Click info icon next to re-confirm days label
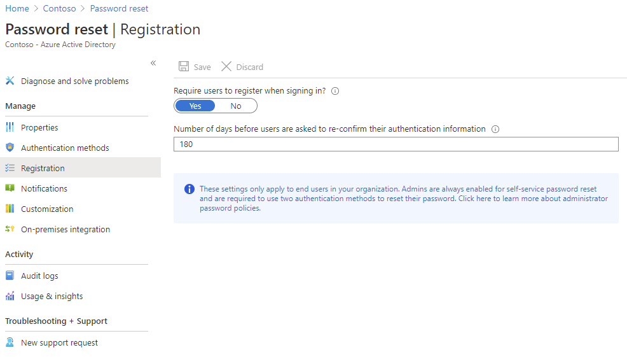627x357 pixels. (x=495, y=129)
